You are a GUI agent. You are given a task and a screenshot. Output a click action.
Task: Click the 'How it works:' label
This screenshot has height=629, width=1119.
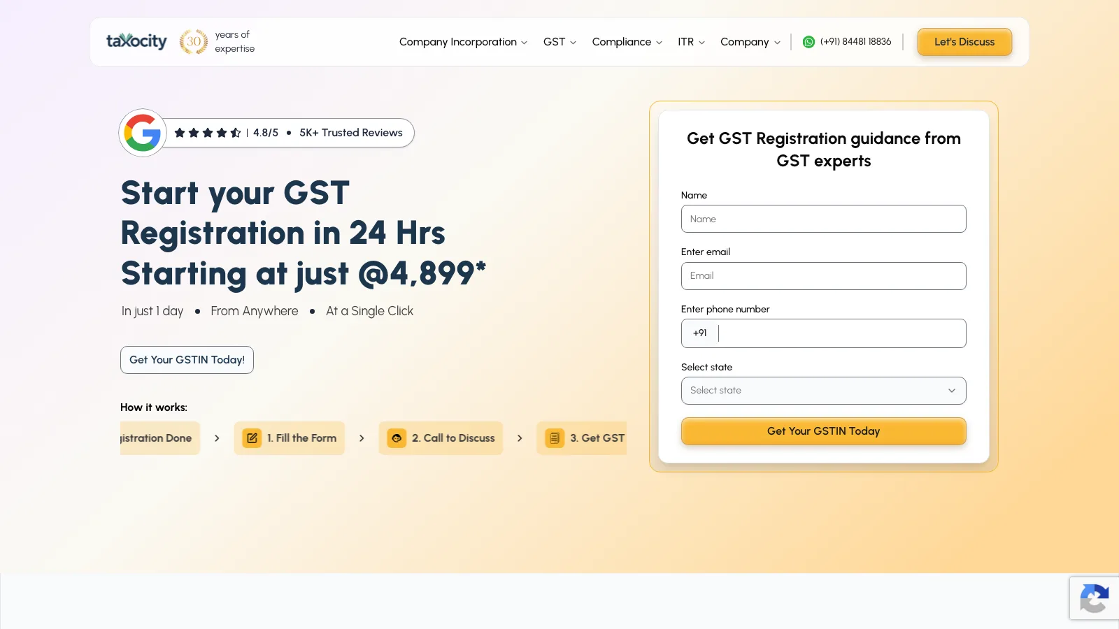click(x=154, y=407)
